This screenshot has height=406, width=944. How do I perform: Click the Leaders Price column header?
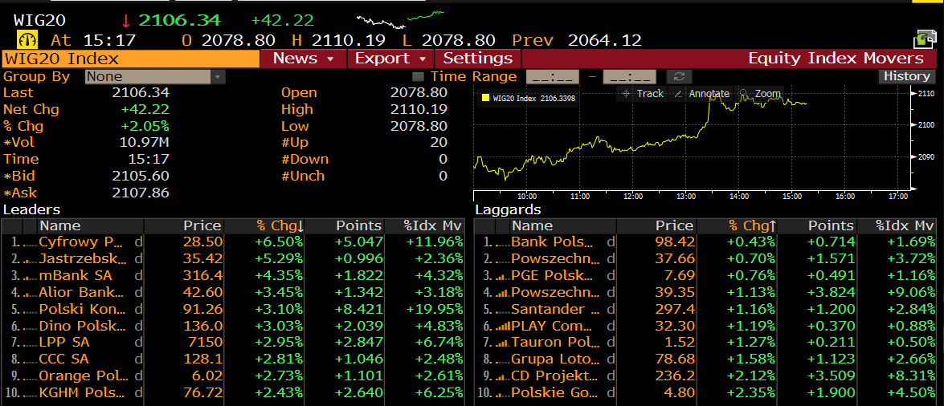click(x=184, y=225)
